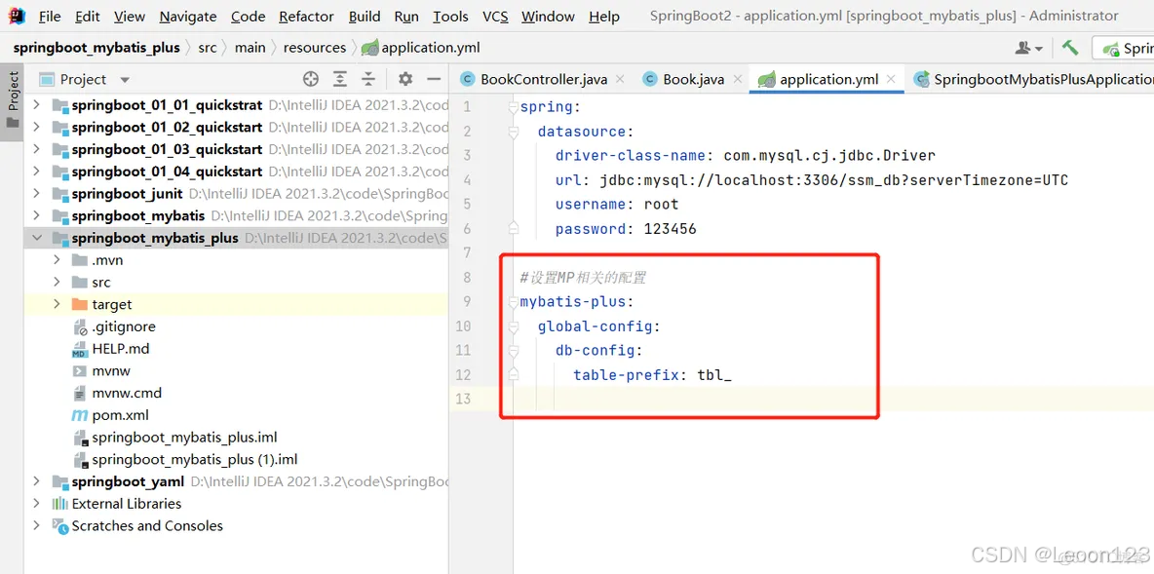
Task: Toggle the Project tool window side tab
Action: (x=13, y=99)
